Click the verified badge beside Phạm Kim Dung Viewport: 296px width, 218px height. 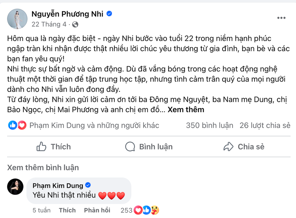pos(88,185)
